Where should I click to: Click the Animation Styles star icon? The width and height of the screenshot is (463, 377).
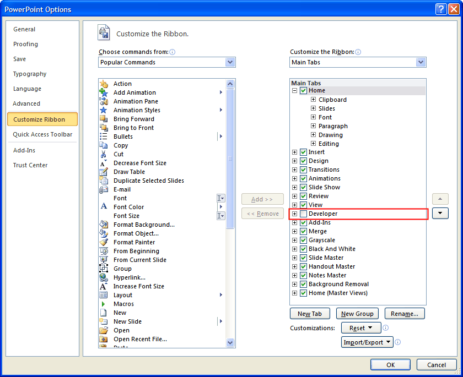(104, 110)
